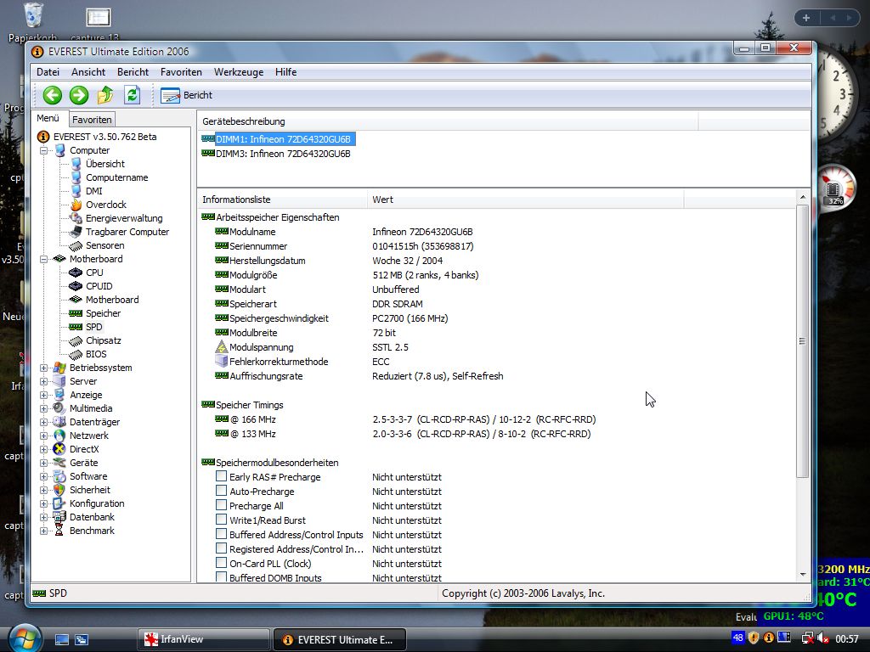Screen dimensions: 870x652
Task: Expand the Datenträger tree node
Action: [x=44, y=422]
